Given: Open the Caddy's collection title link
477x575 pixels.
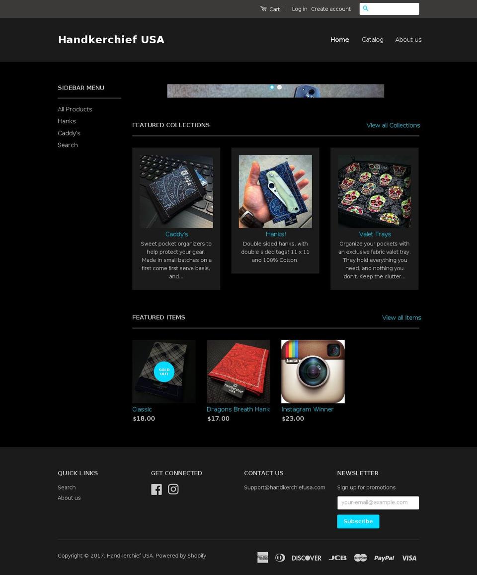Looking at the screenshot, I should pos(176,234).
